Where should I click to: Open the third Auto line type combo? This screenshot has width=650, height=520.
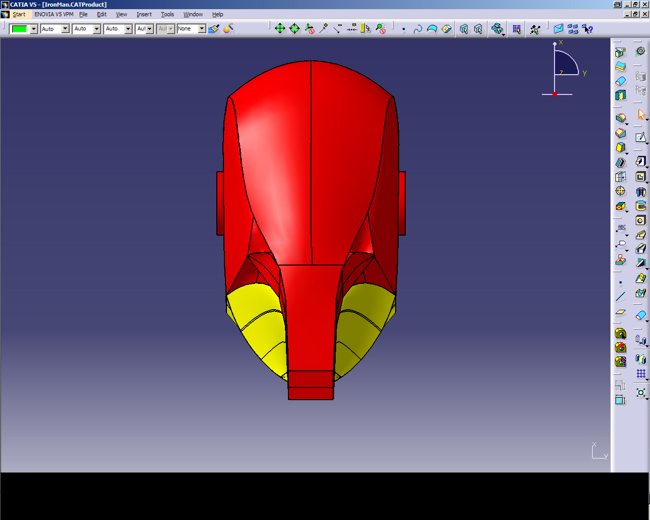(118, 29)
